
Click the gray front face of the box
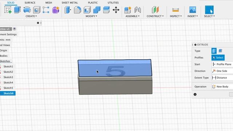click(x=115, y=87)
